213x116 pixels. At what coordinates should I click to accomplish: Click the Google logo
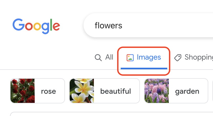tap(36, 26)
